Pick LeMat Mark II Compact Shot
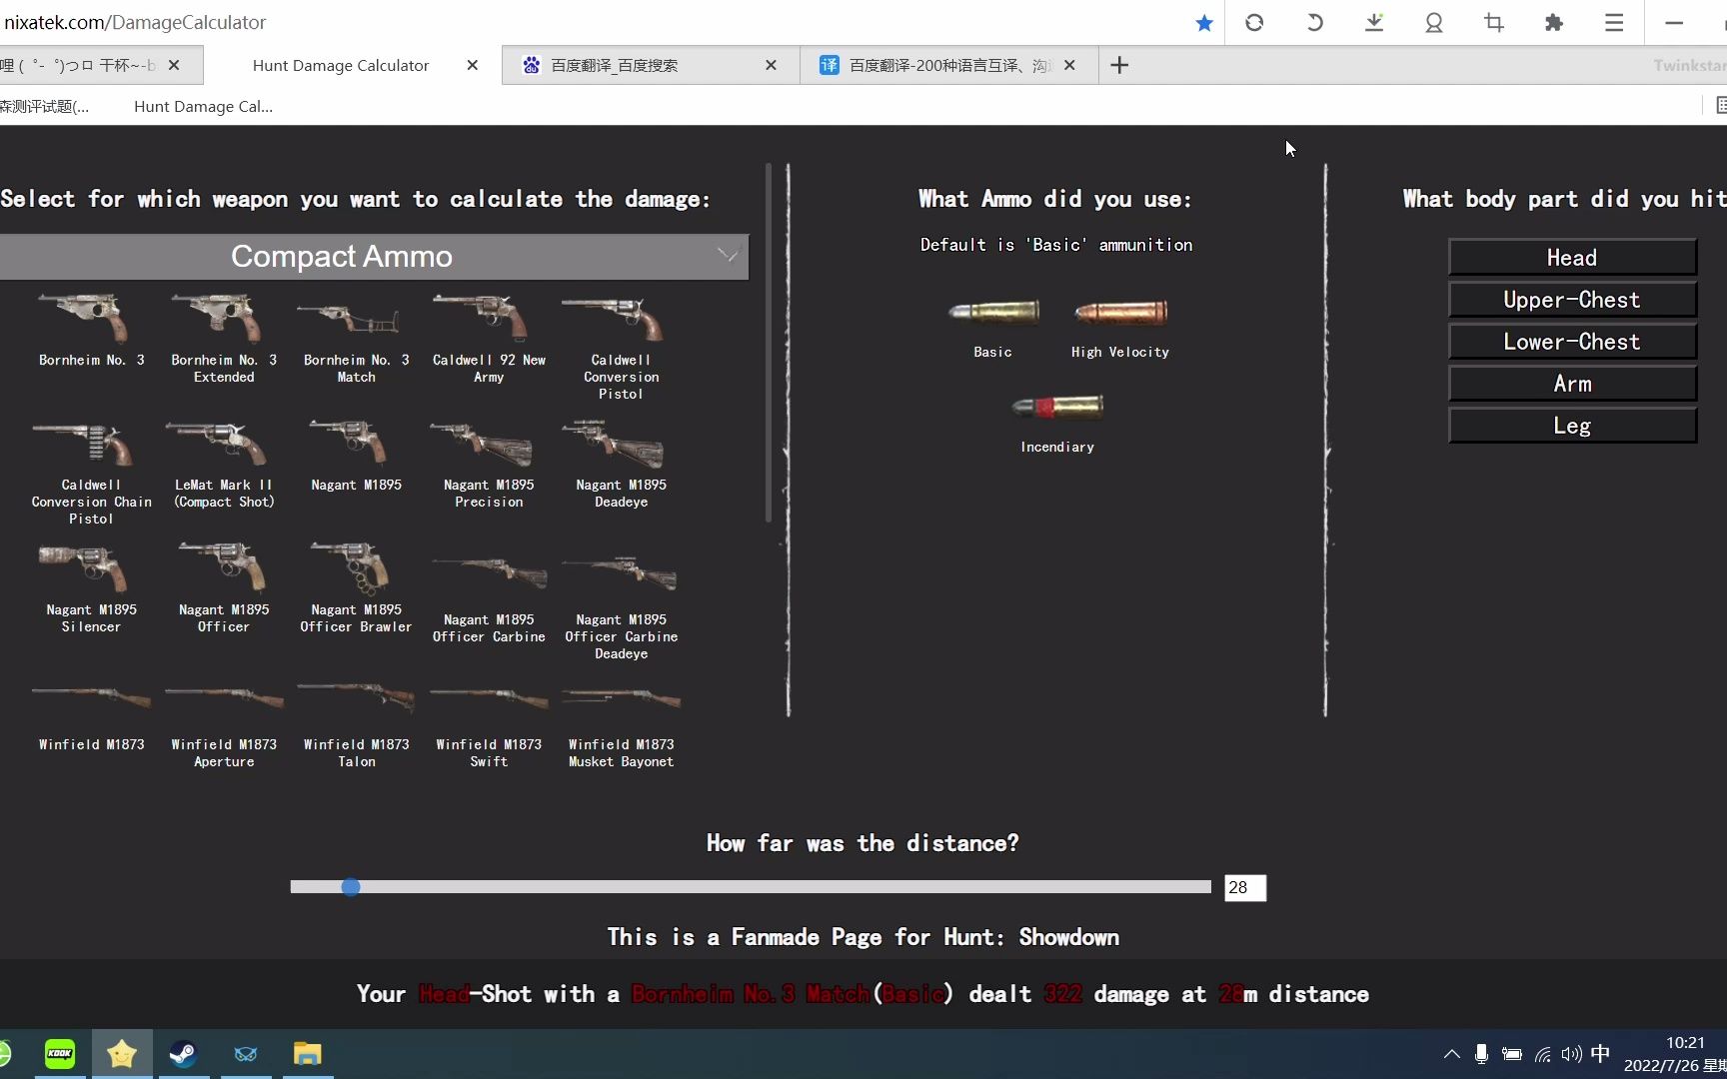This screenshot has width=1727, height=1079. [x=224, y=464]
